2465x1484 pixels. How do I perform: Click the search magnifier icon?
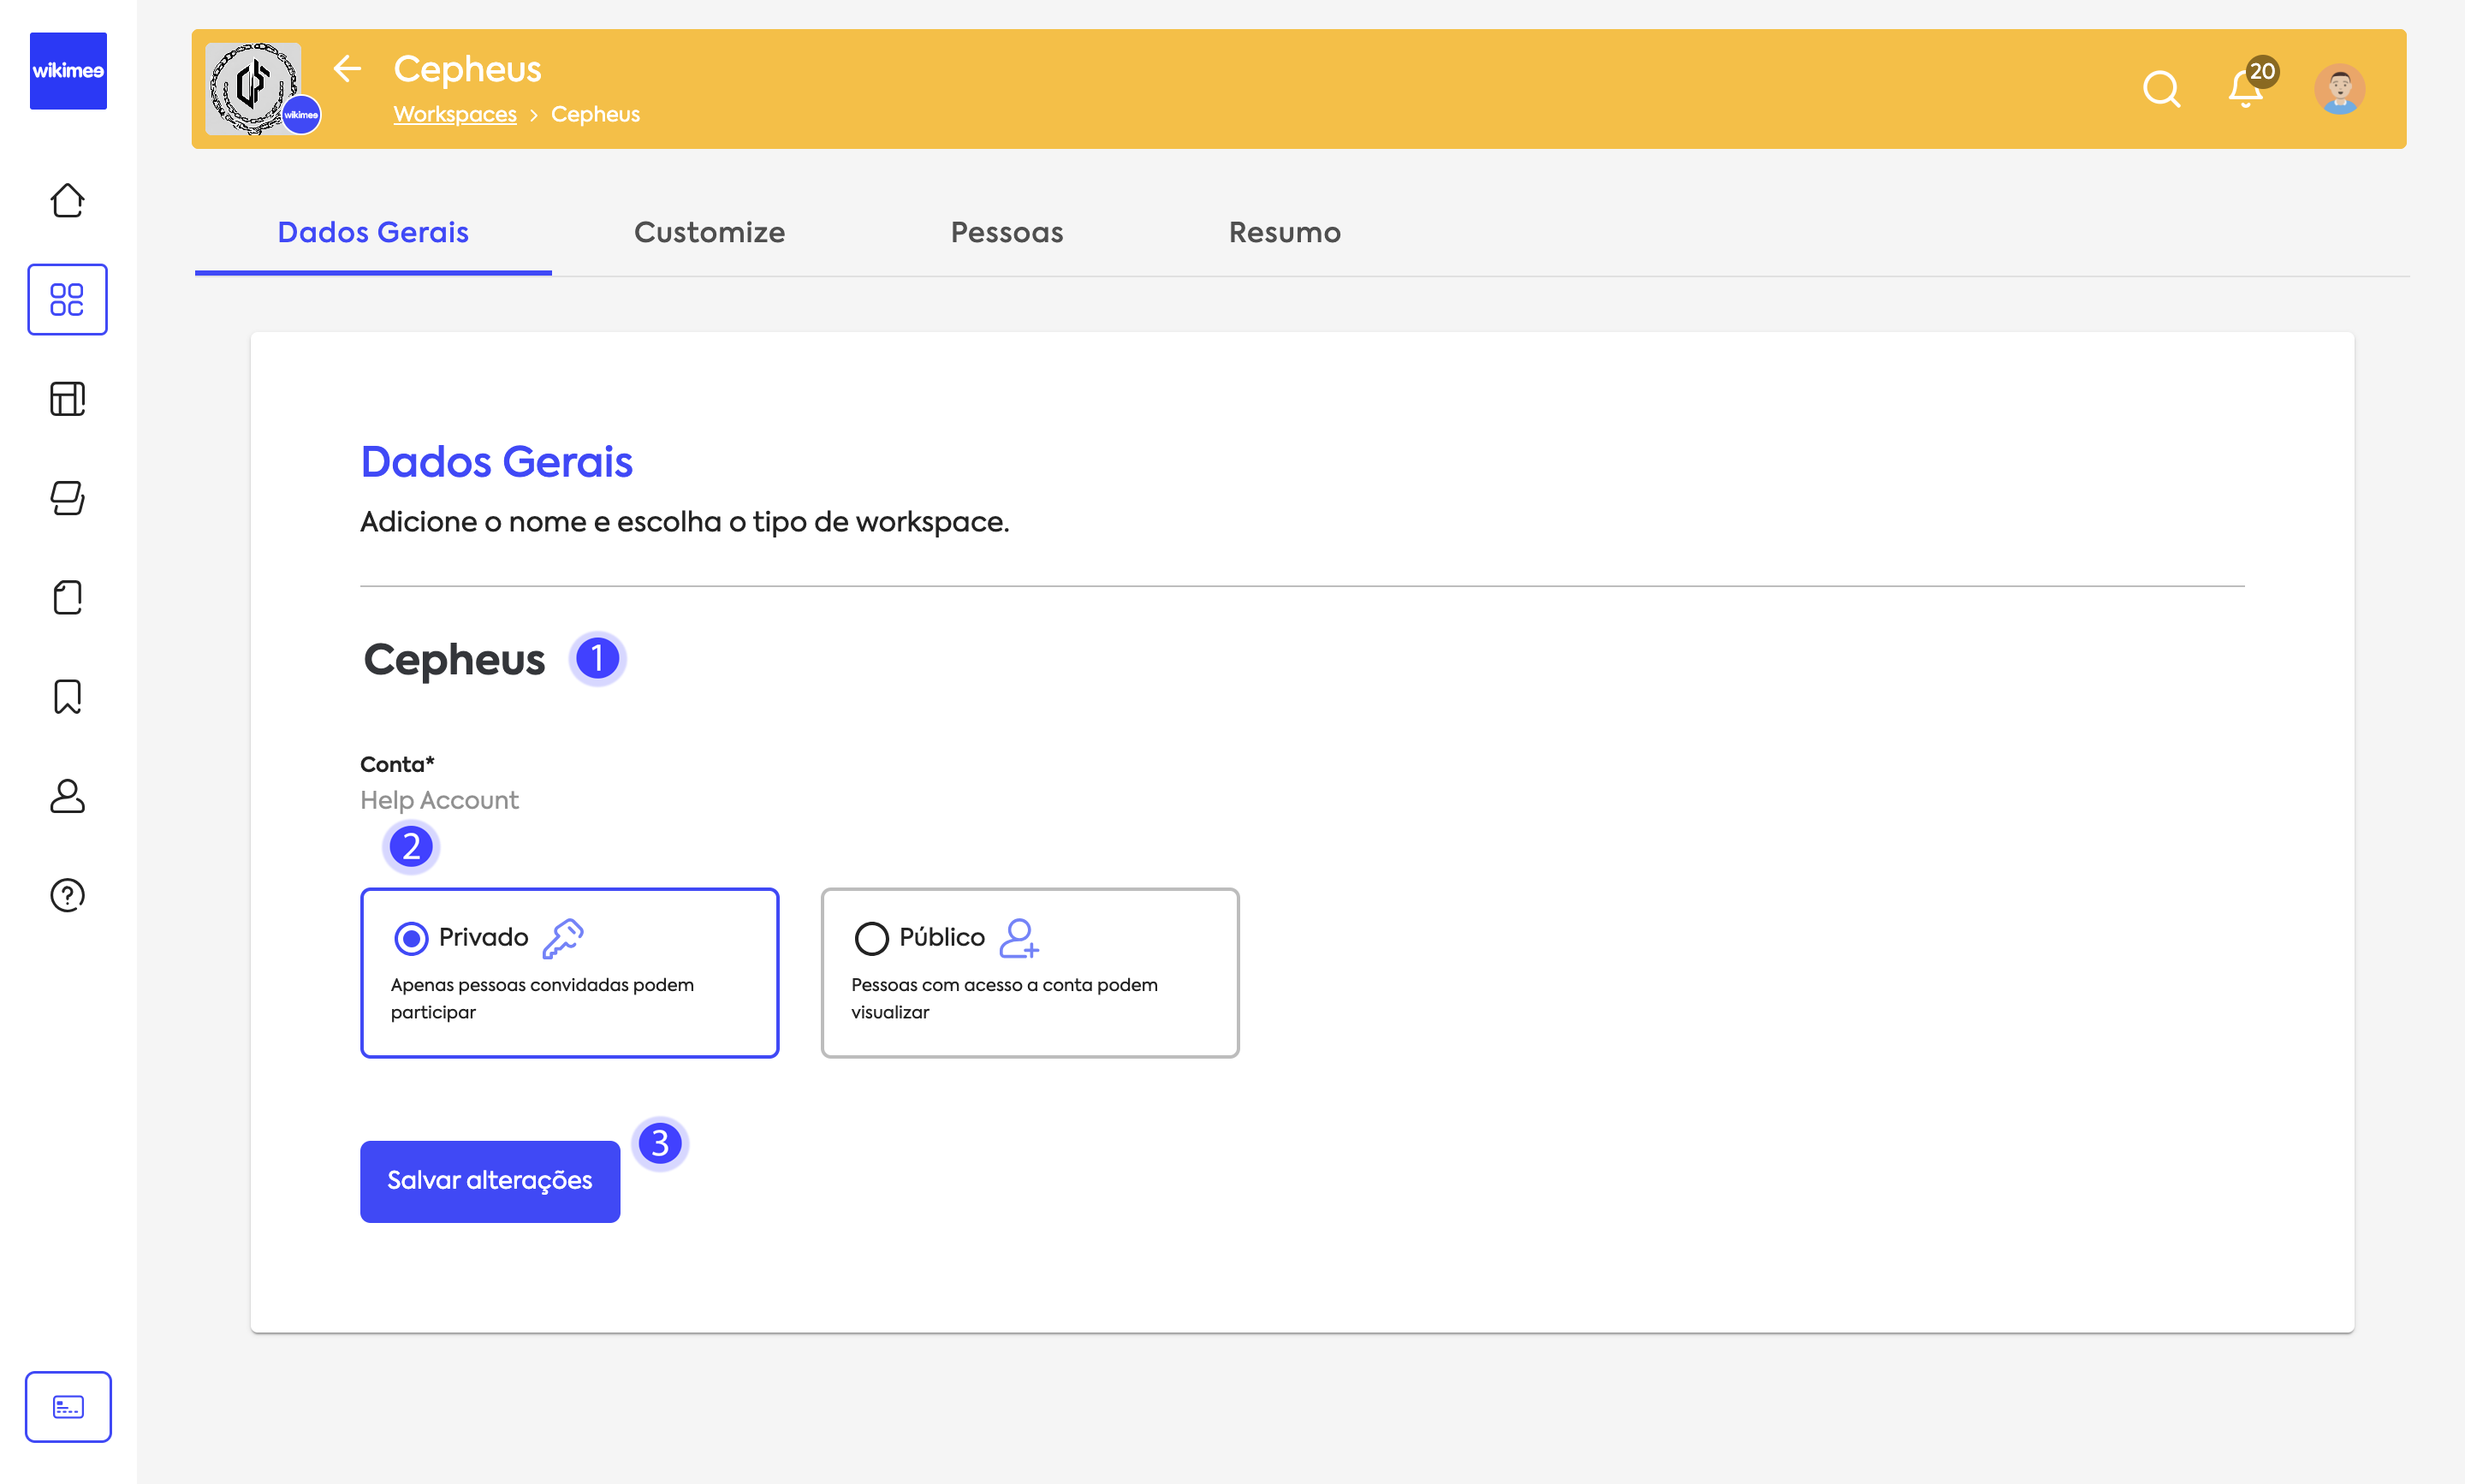[x=2161, y=89]
